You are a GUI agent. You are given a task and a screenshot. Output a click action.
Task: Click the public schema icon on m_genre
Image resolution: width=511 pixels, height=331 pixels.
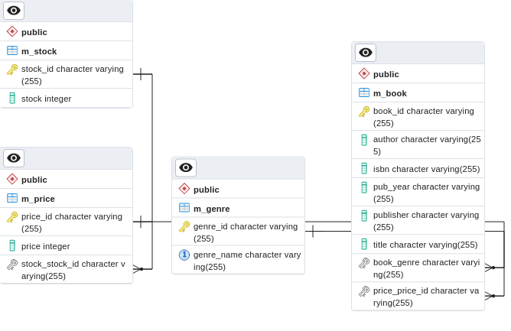tap(184, 189)
